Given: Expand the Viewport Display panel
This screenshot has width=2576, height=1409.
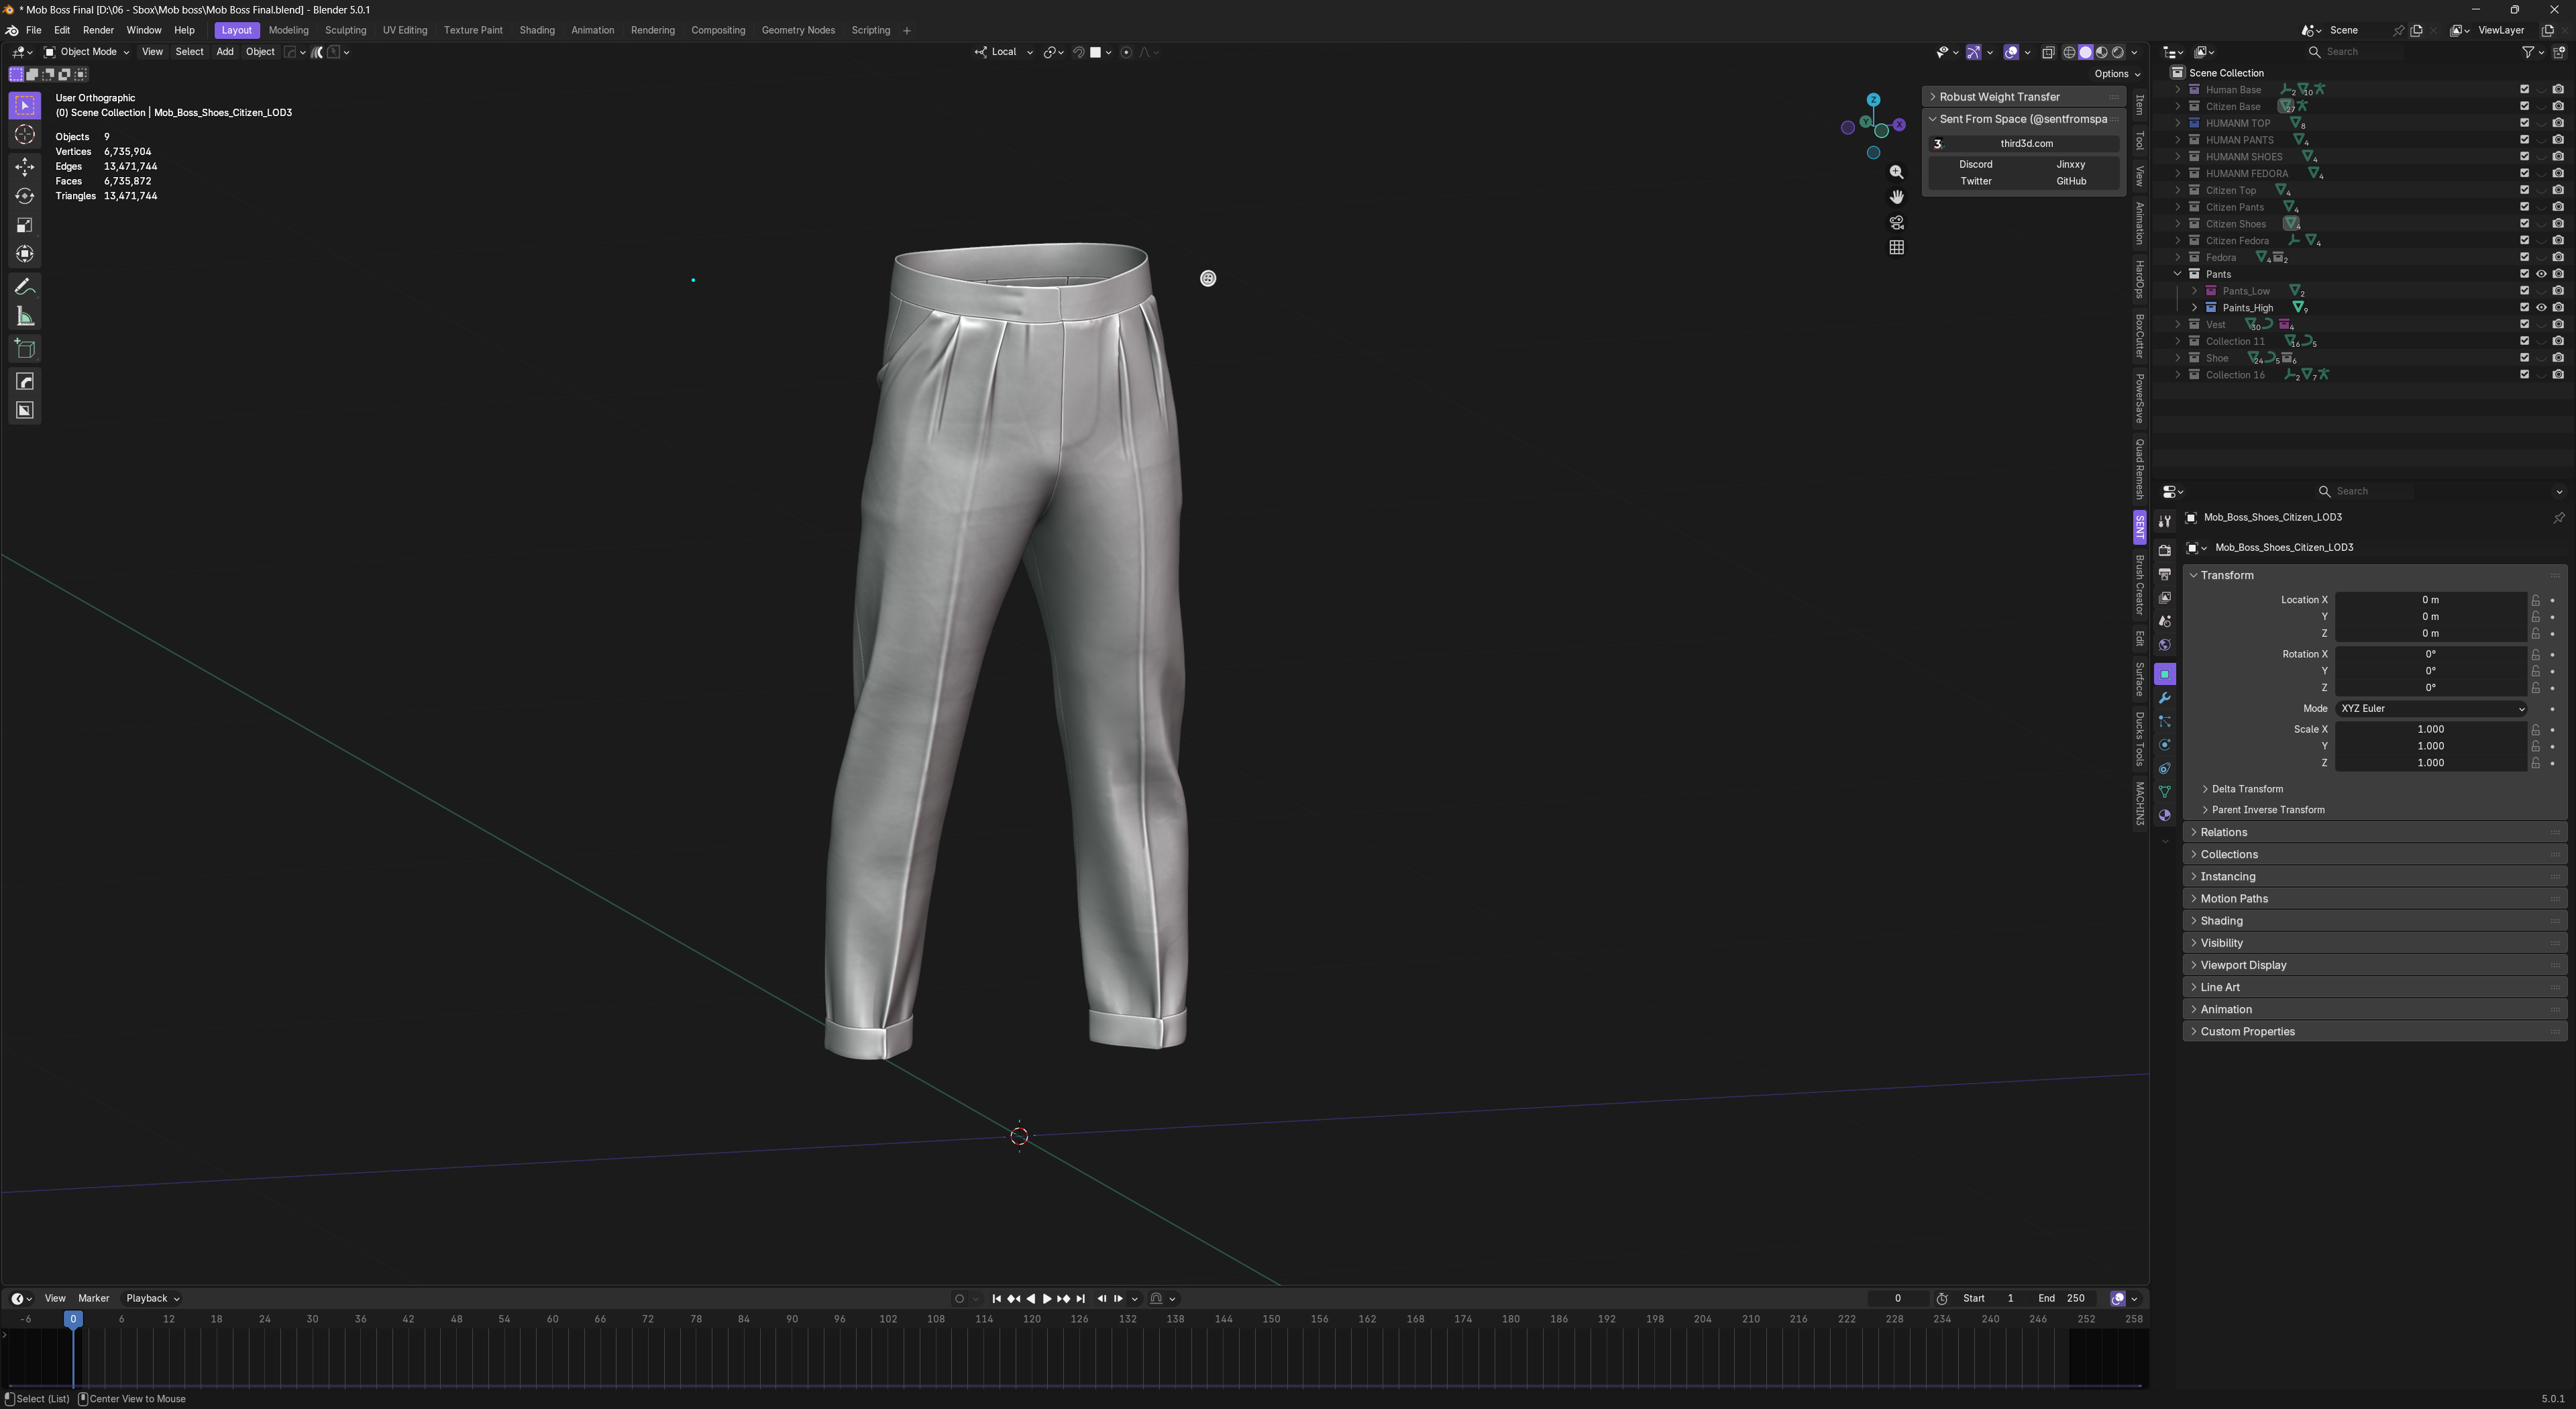Looking at the screenshot, I should coord(2243,965).
